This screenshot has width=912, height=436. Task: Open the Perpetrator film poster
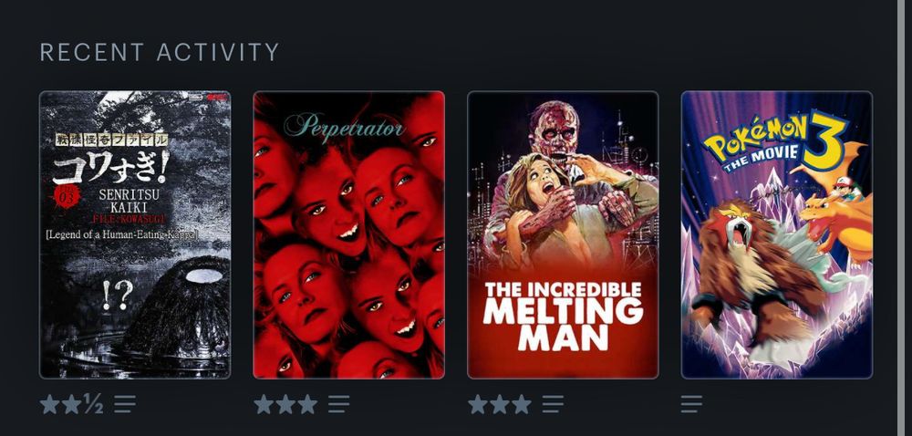(349, 234)
